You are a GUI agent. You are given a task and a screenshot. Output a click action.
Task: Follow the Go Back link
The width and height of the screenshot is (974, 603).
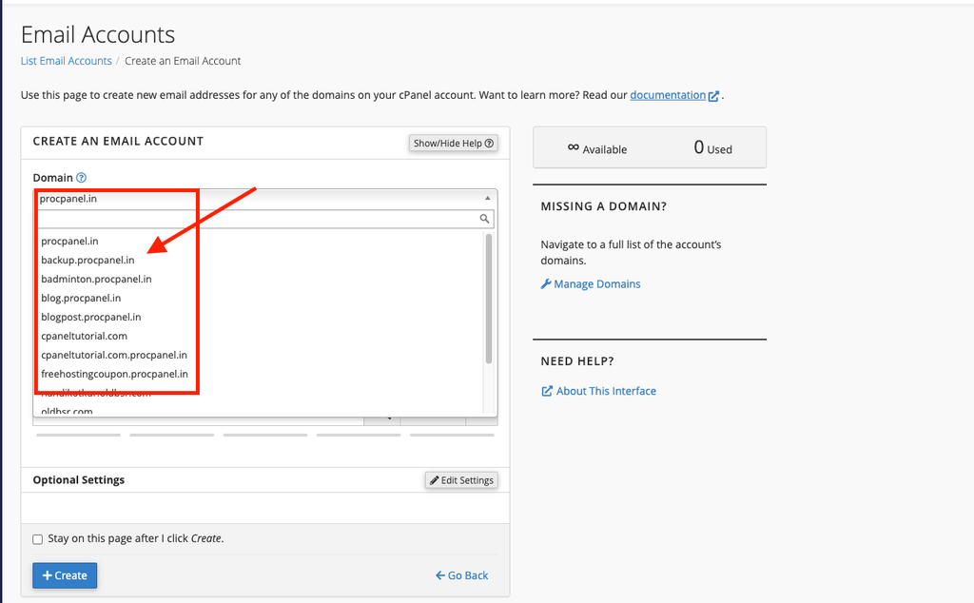tap(461, 575)
